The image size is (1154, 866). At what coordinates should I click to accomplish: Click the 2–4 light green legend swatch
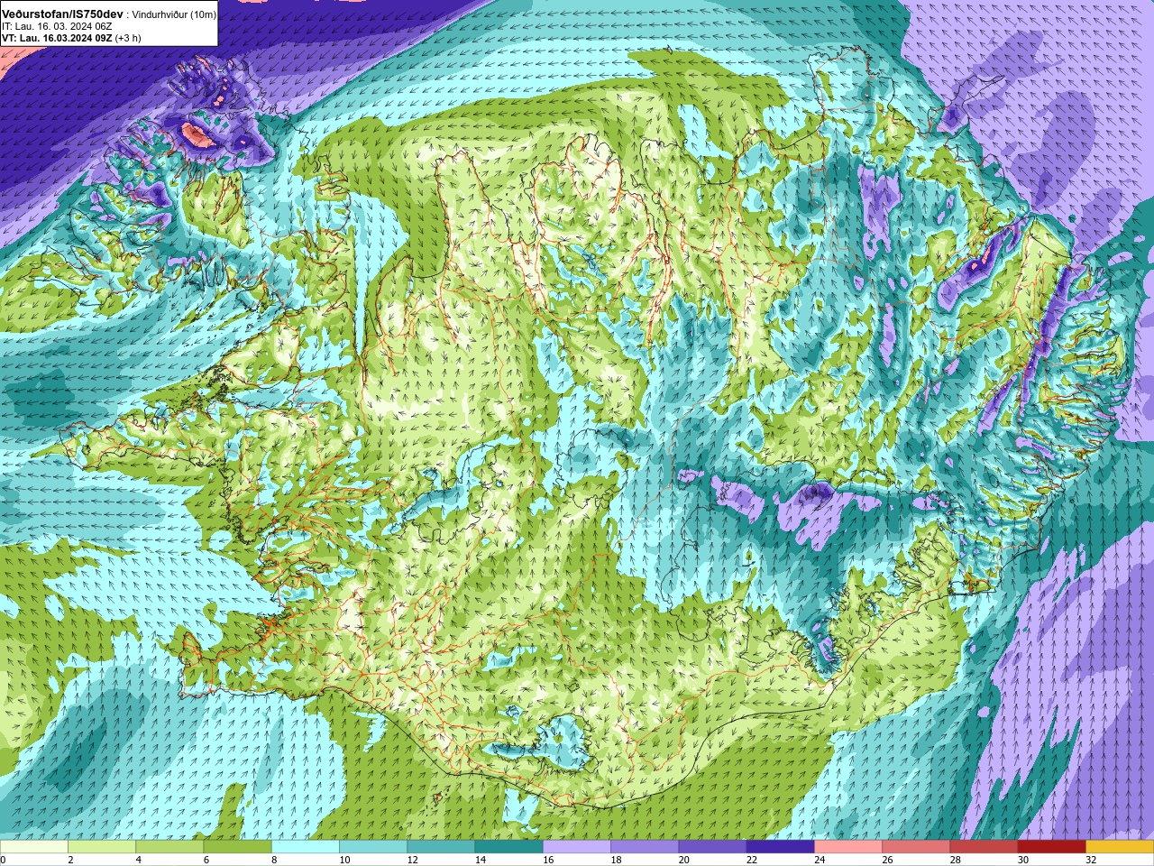[102, 847]
